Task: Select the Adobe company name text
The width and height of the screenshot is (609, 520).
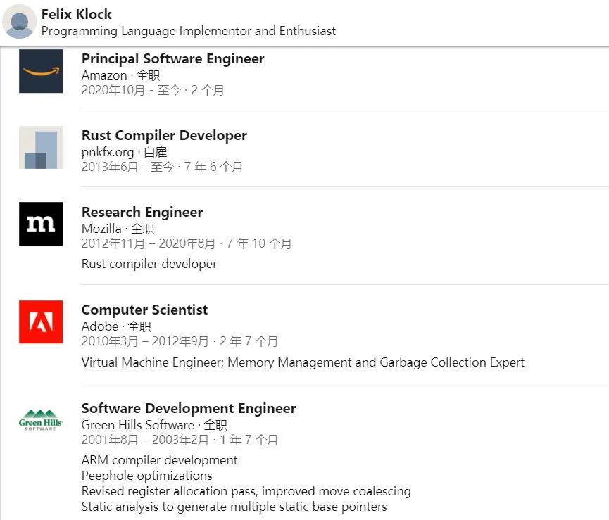Action: click(100, 326)
